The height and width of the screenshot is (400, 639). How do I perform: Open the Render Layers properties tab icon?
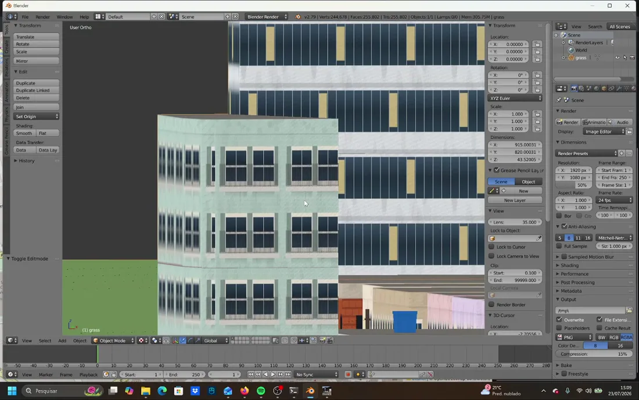click(x=581, y=88)
